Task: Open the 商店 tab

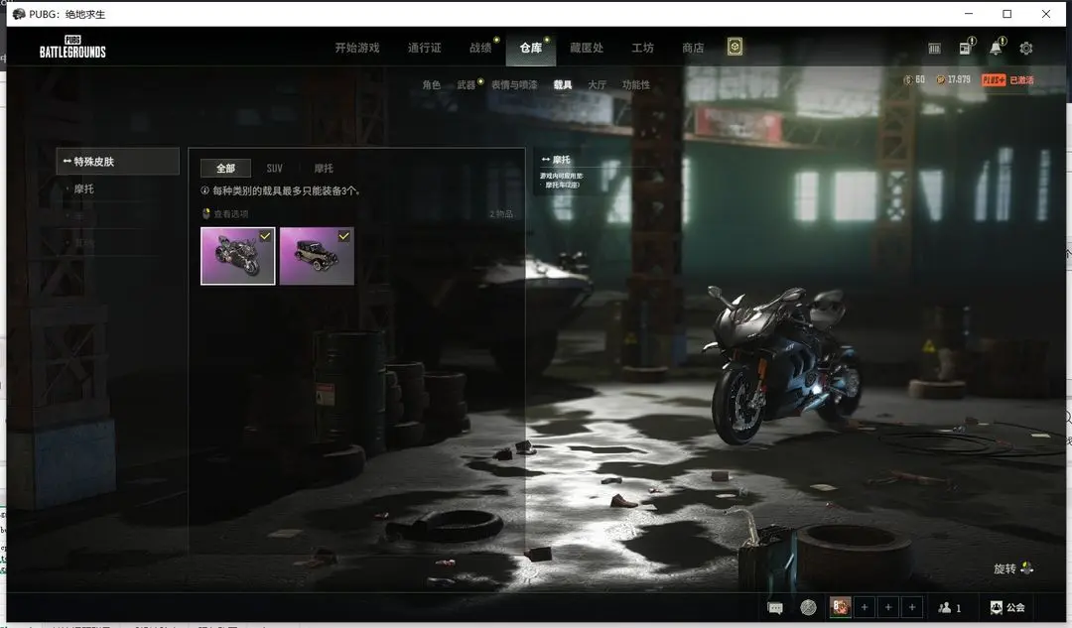Action: [693, 48]
